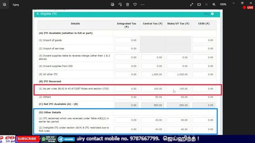Image resolution: width=255 pixels, height=143 pixels.
Task: Click the GST Info channel logo
Action: coord(8,139)
